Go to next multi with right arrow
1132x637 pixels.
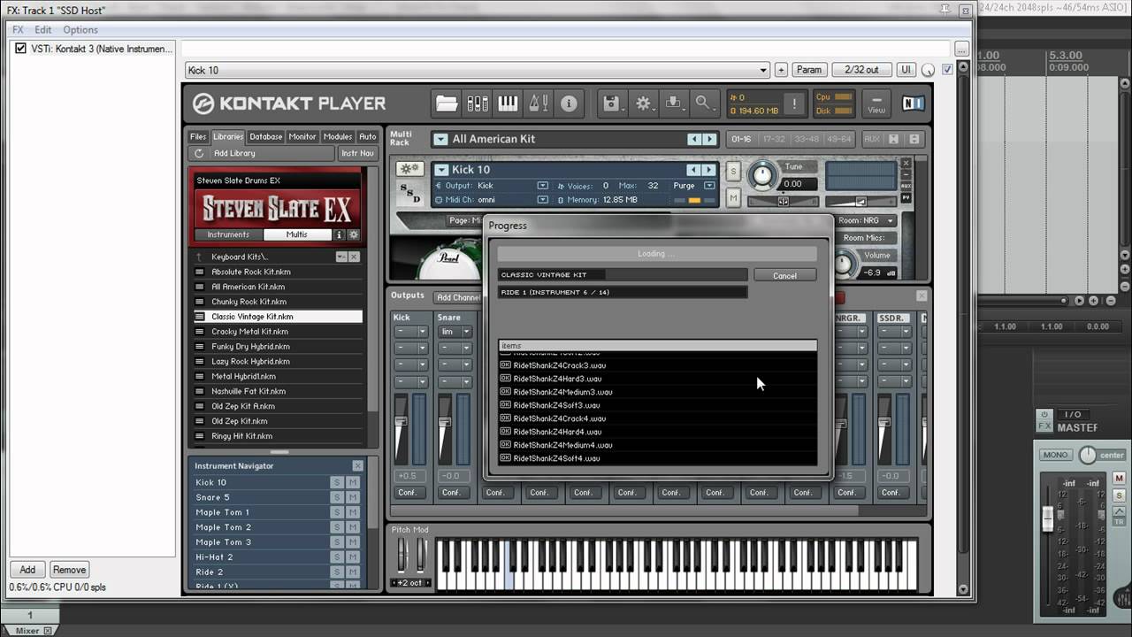[x=708, y=139]
